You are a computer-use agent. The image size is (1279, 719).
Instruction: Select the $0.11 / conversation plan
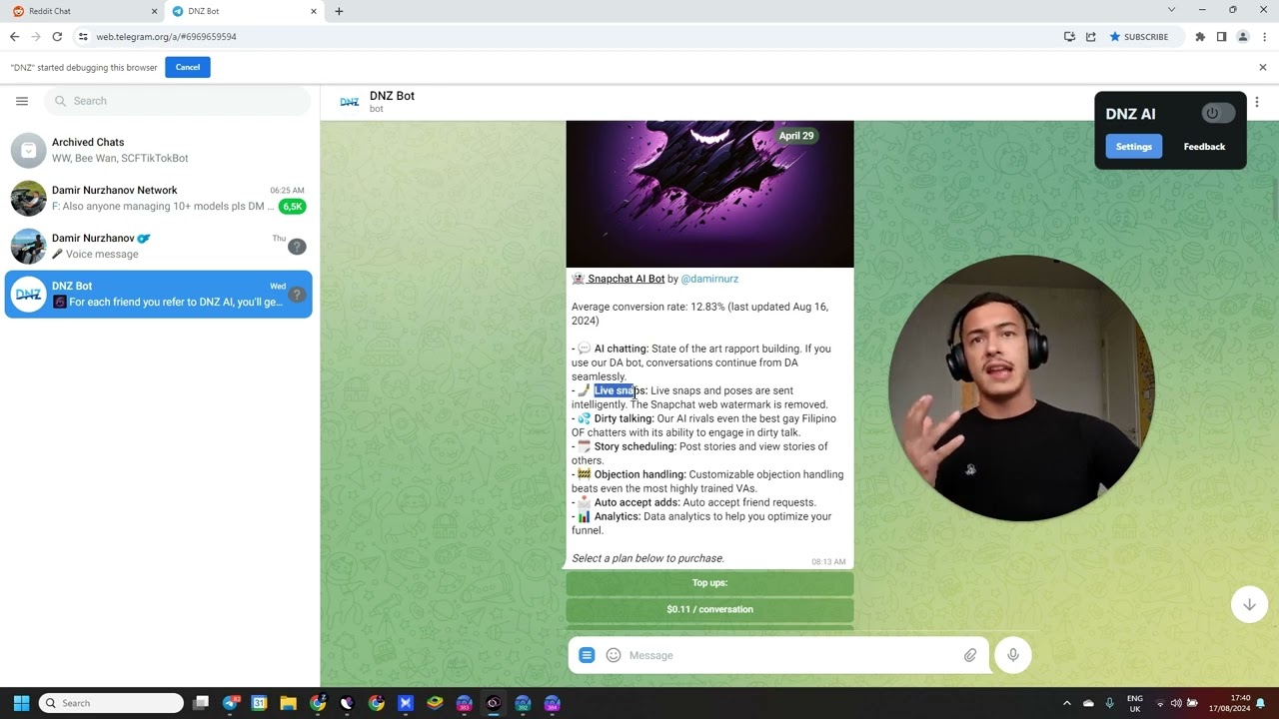[x=710, y=609]
